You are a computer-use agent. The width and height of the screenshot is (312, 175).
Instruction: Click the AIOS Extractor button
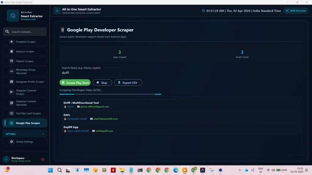(x=296, y=11)
